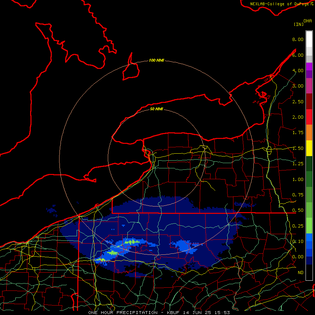Select the orange swatch in the scale
Image resolution: width=315 pixels, height=315 pixels.
click(x=309, y=133)
